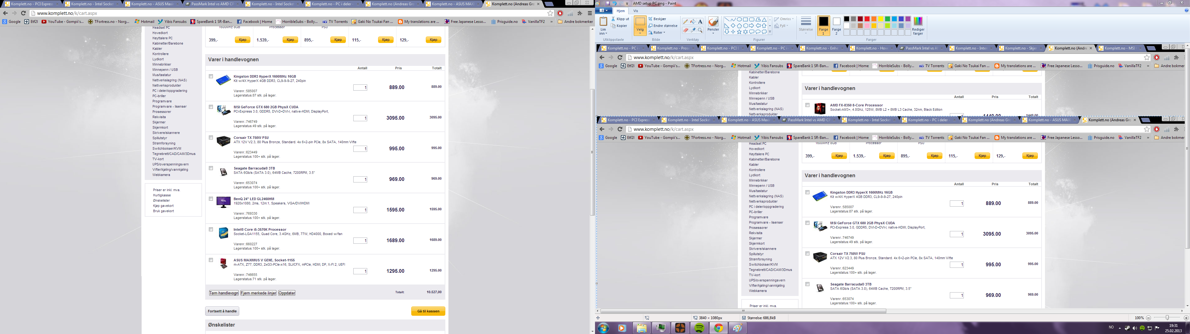Click the Gå til kassen button
The width and height of the screenshot is (1190, 334).
(428, 311)
